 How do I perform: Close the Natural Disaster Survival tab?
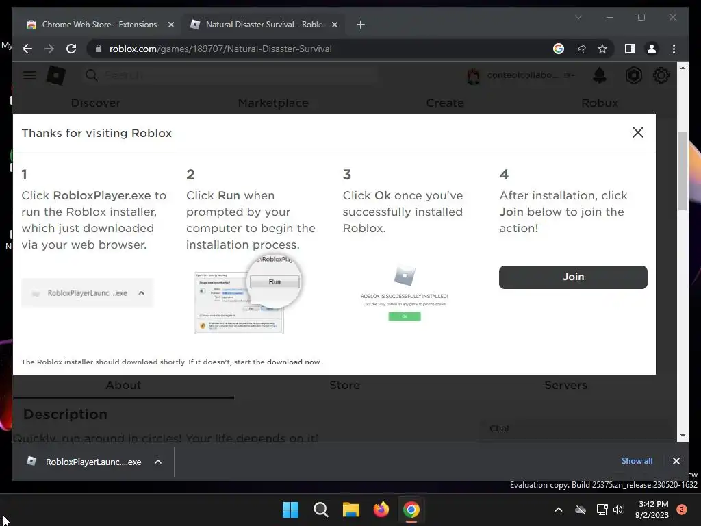click(x=334, y=25)
